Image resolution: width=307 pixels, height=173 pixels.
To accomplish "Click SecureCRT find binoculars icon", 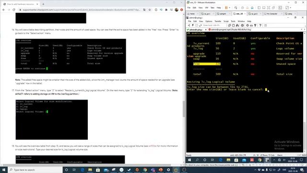I will coord(237,25).
